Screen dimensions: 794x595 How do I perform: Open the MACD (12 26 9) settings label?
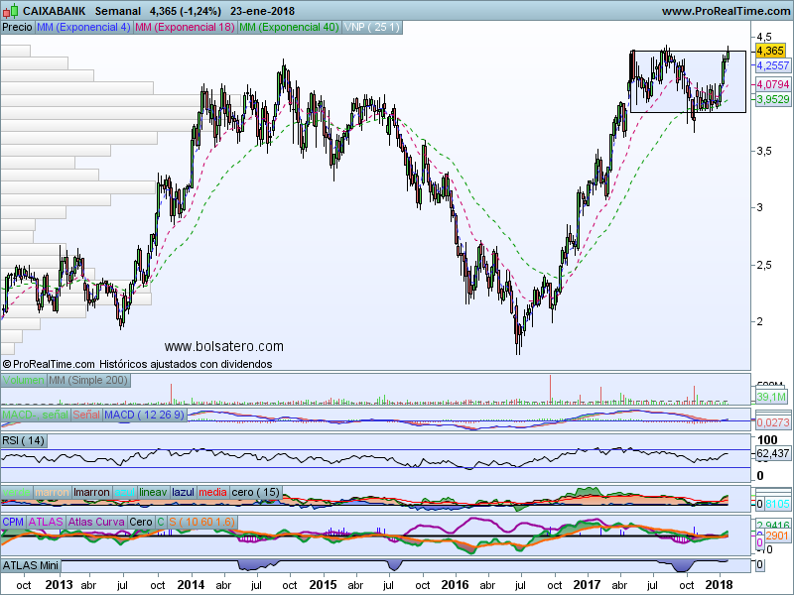click(145, 414)
